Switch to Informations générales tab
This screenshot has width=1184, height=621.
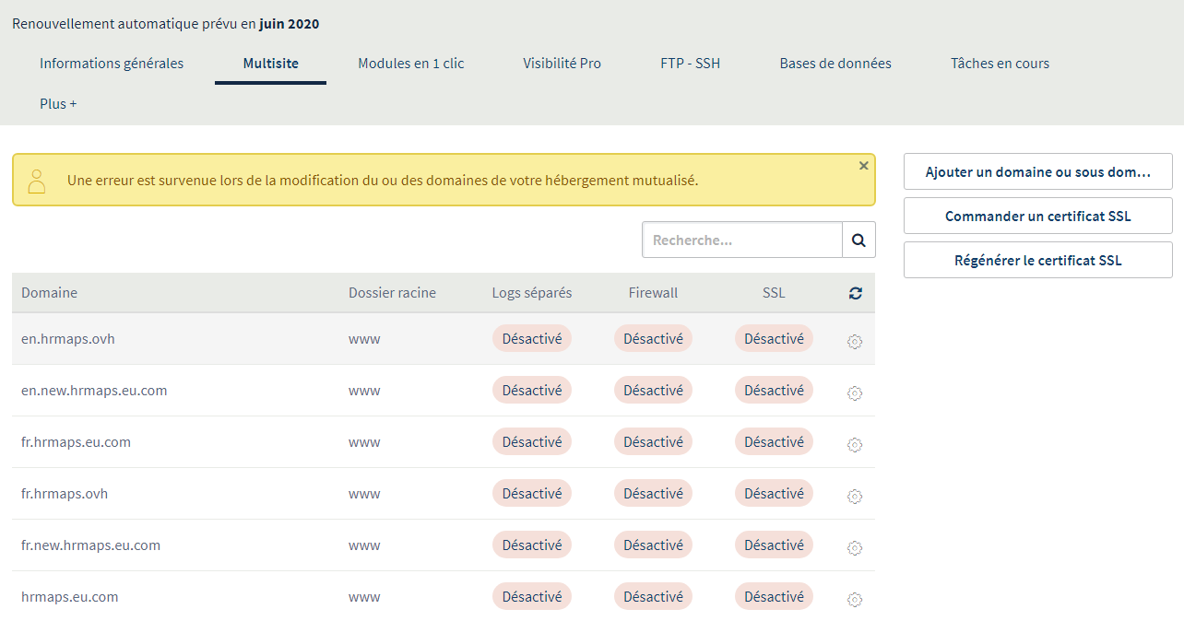112,64
